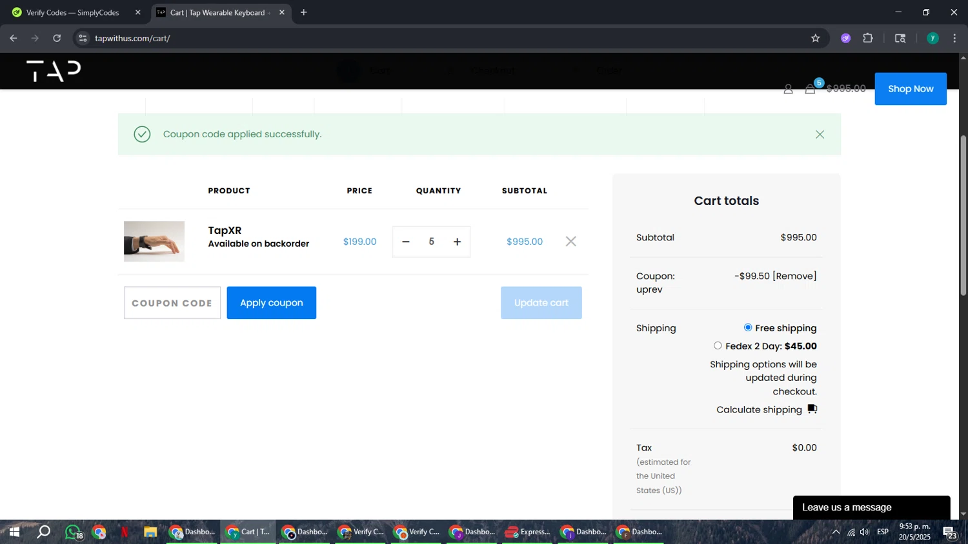Switch to the Verify Codes SimplyCodes tab
968x544 pixels.
[73, 12]
